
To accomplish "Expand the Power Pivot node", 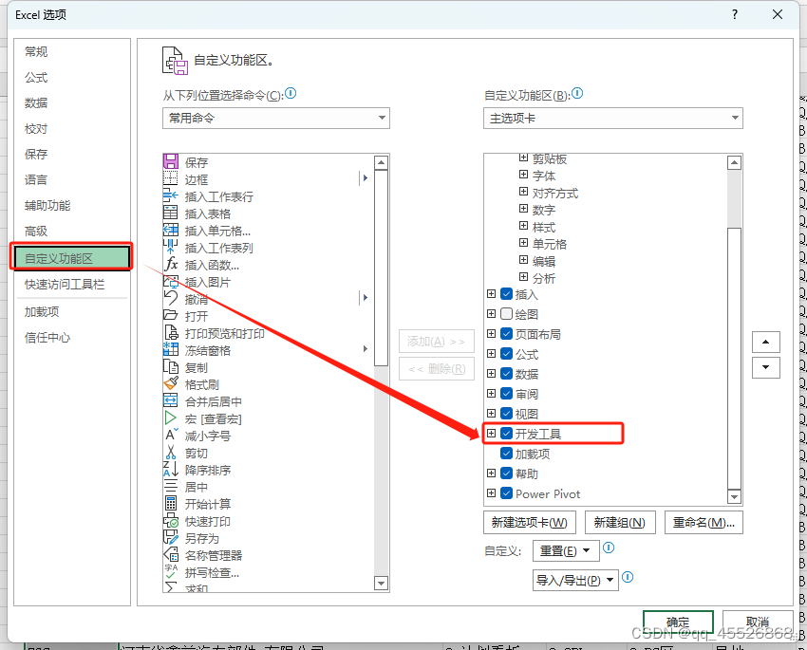I will (492, 493).
